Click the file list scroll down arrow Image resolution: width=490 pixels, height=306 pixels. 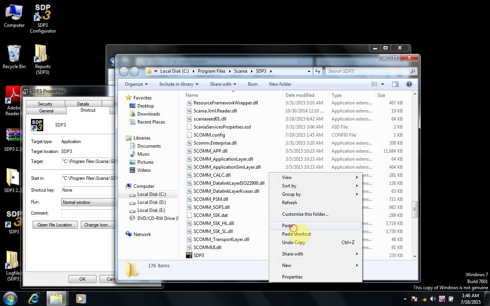coord(415,256)
